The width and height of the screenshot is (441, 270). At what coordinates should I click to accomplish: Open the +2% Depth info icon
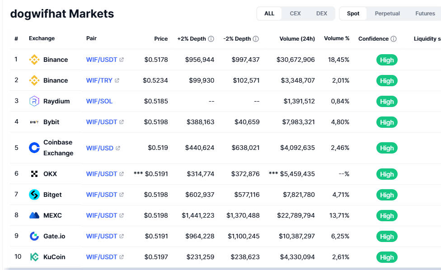coord(211,39)
